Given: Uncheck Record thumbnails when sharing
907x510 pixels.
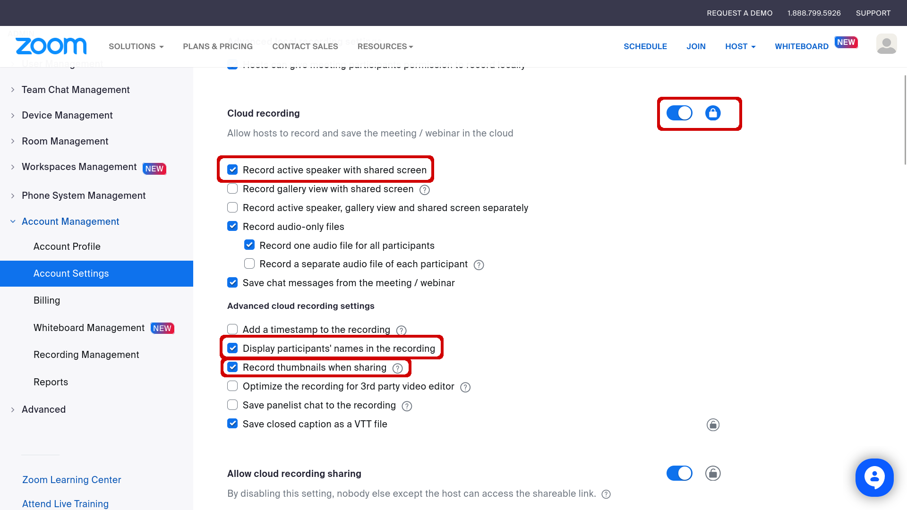Looking at the screenshot, I should pyautogui.click(x=232, y=367).
